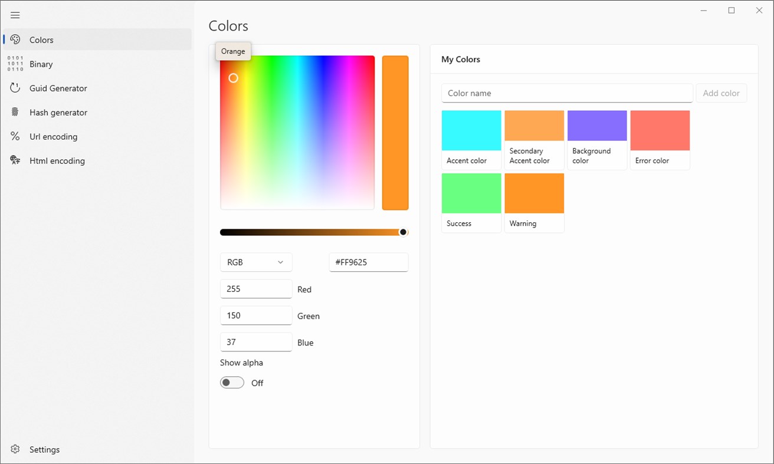
Task: Click the Html encoding icon
Action: click(15, 160)
